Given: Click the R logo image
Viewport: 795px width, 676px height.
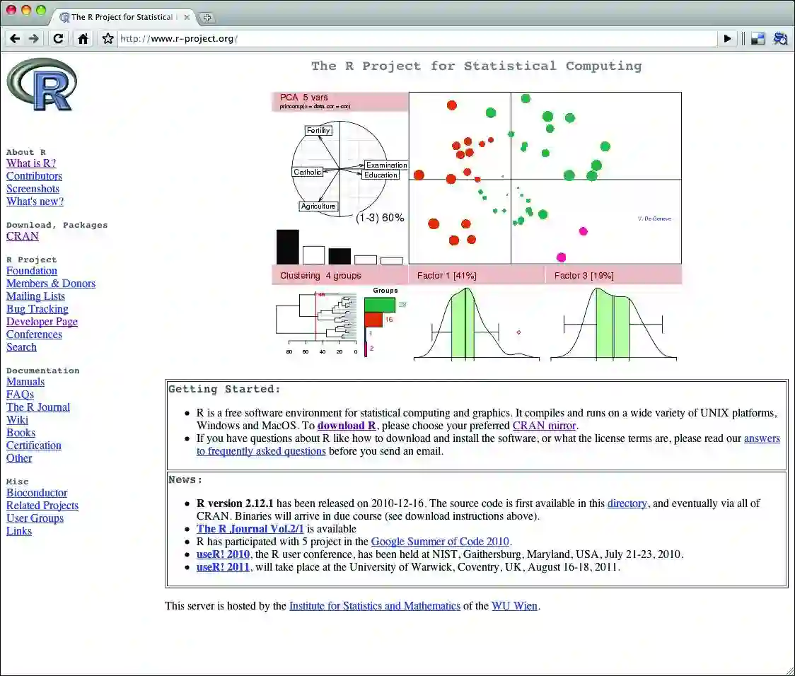Looking at the screenshot, I should pos(42,85).
